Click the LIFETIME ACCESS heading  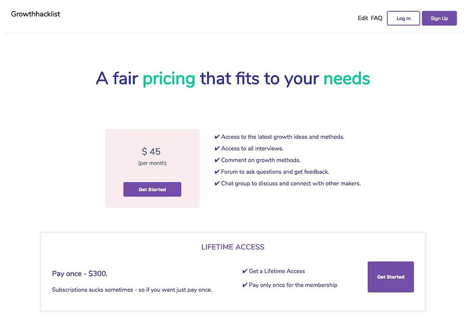click(233, 247)
